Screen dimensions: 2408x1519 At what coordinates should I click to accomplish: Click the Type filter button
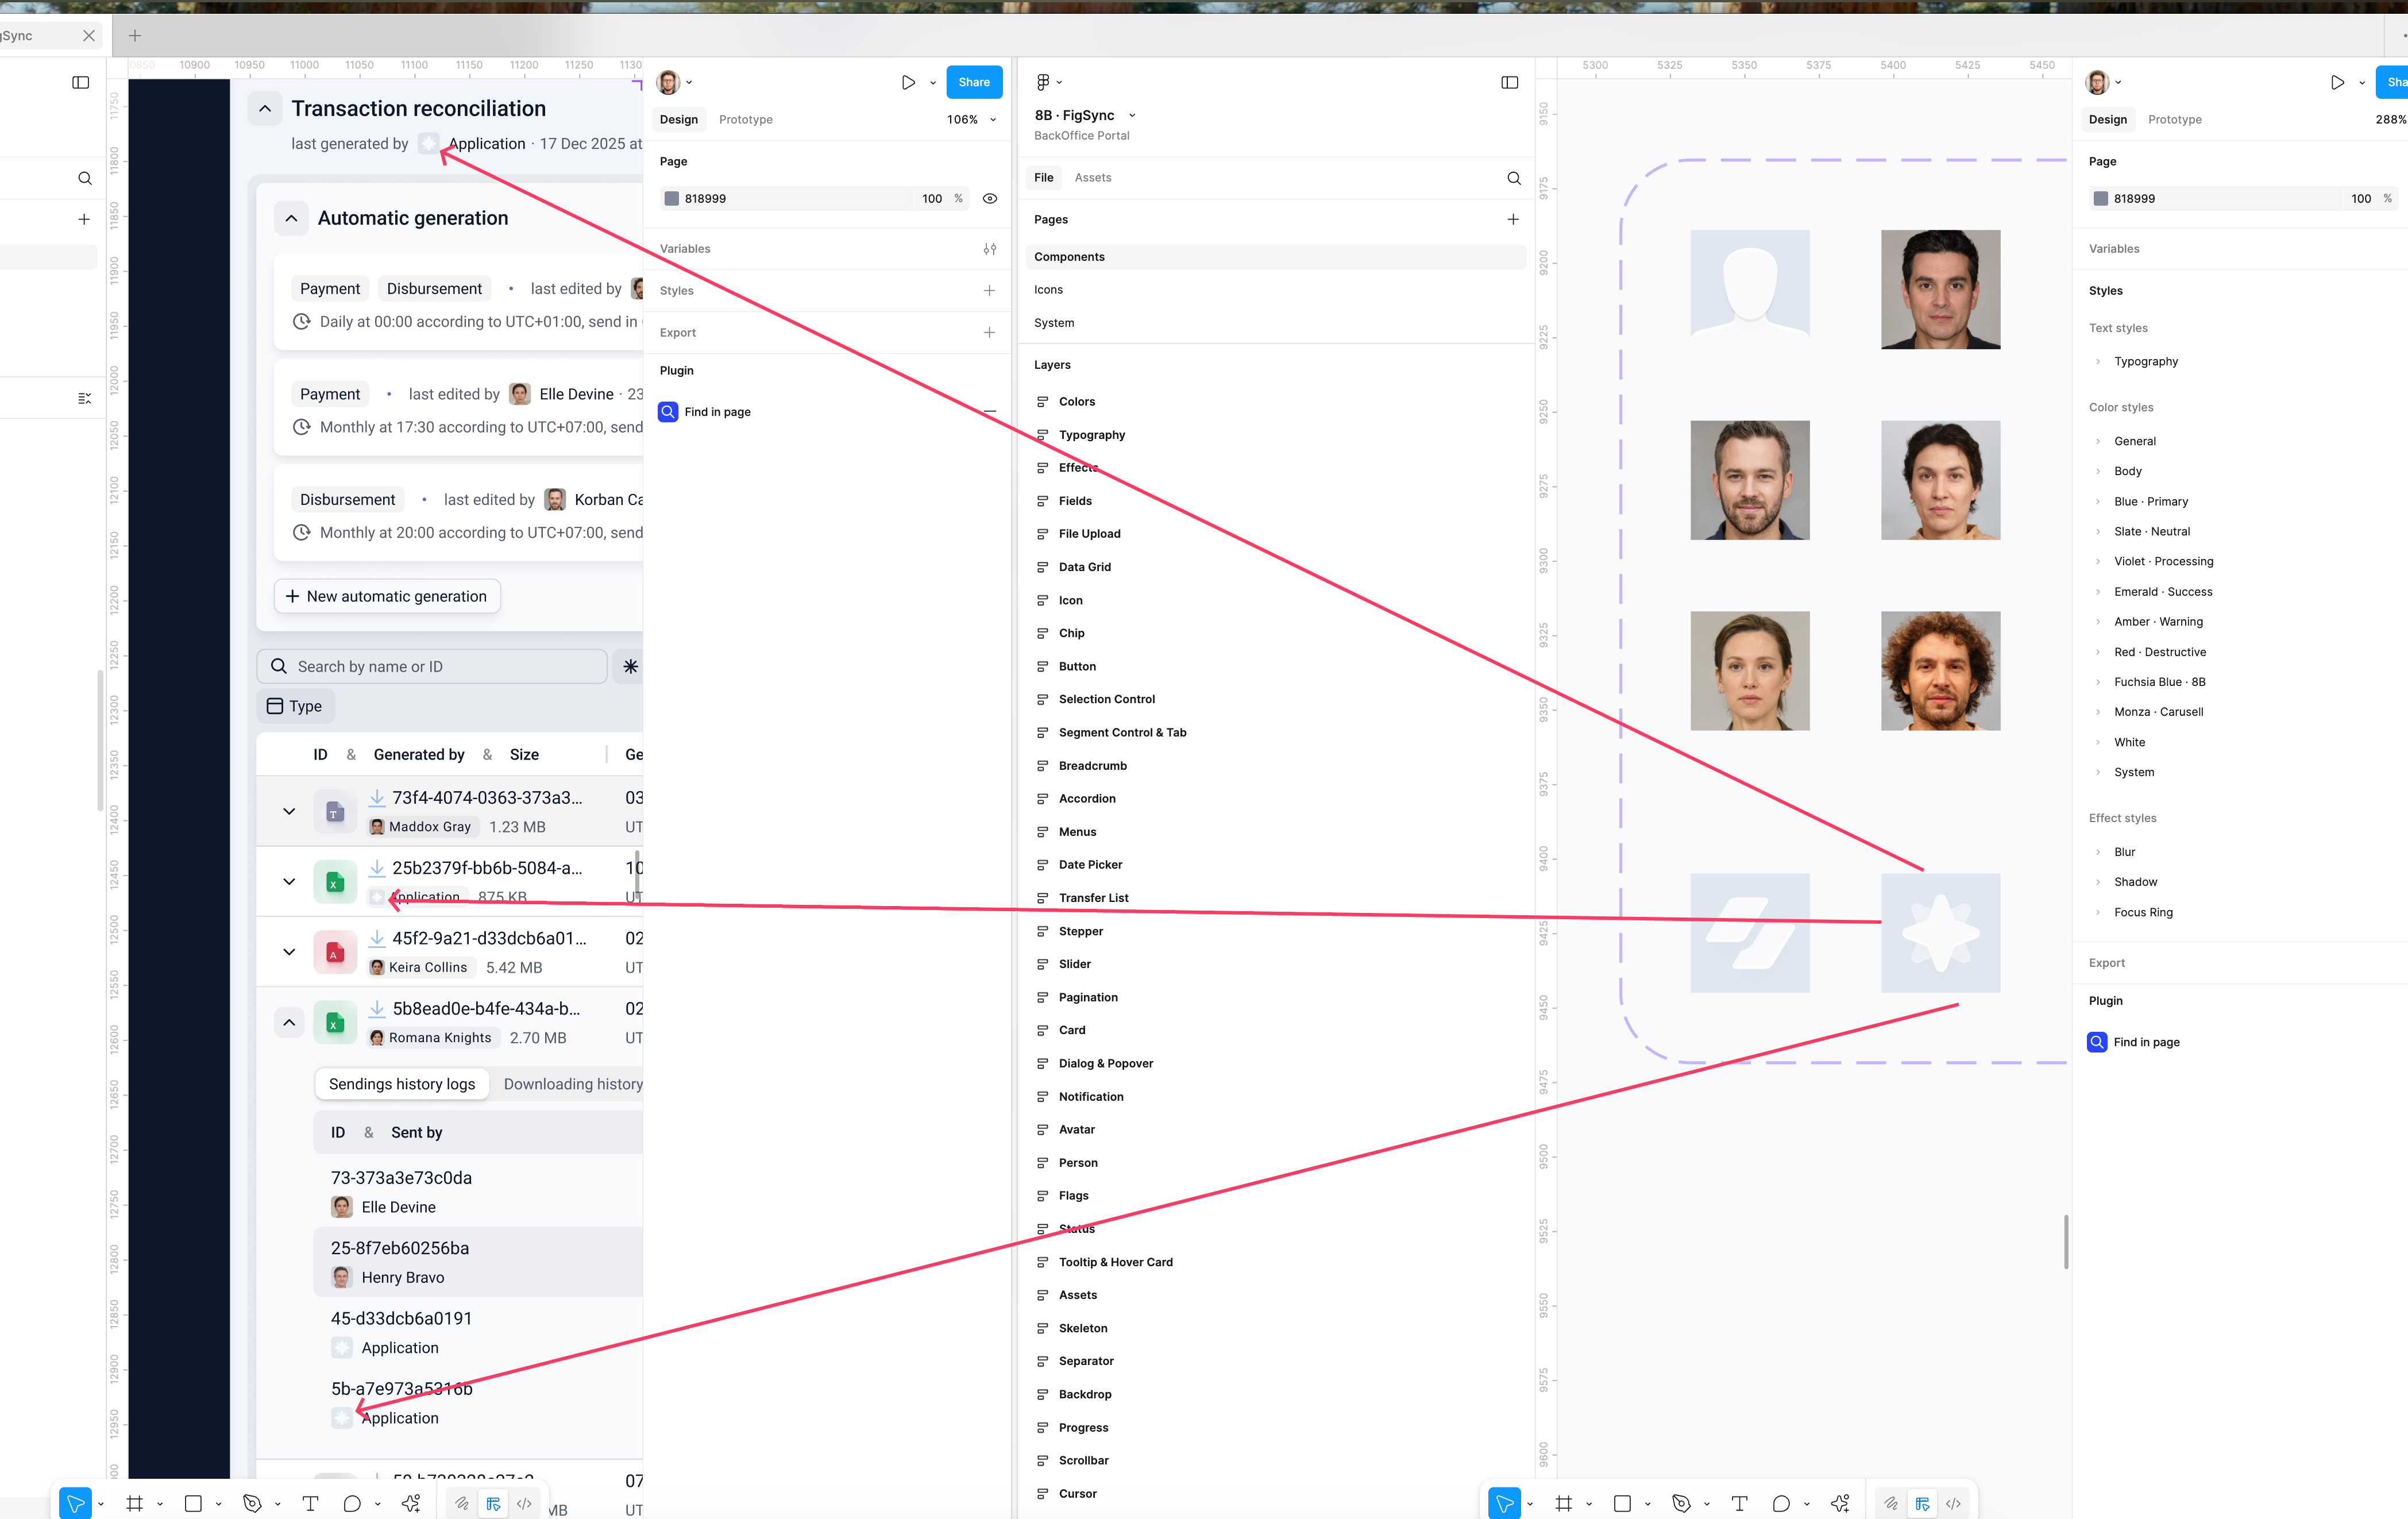pyautogui.click(x=295, y=706)
